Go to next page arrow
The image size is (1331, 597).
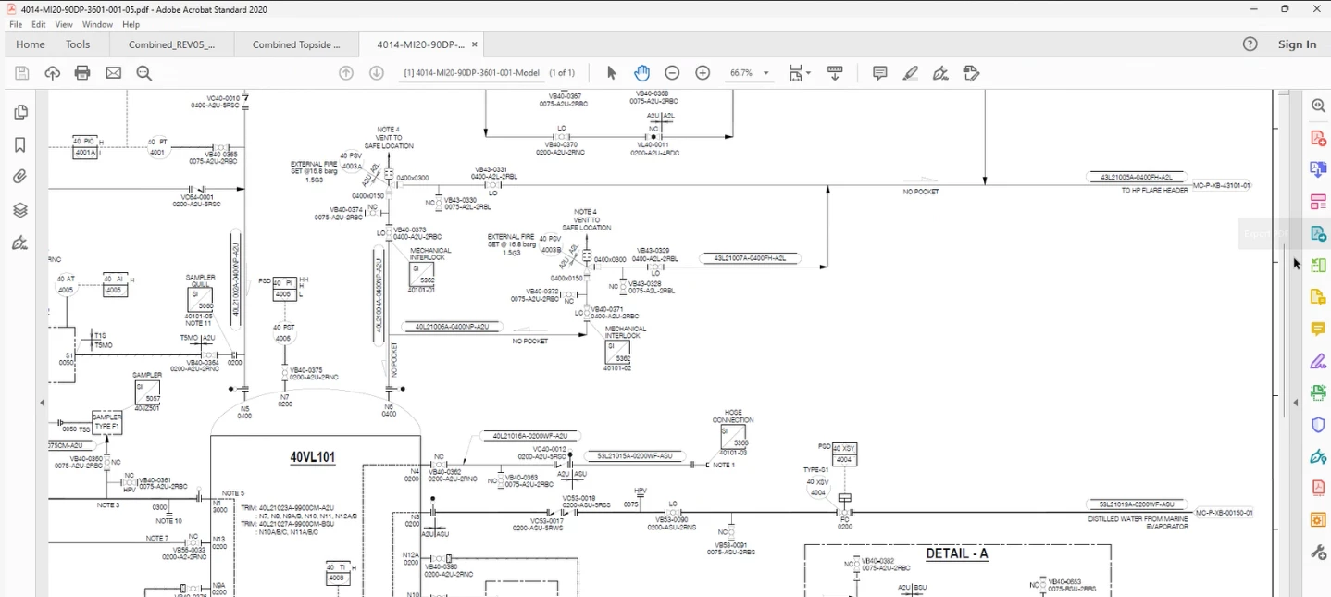pos(377,73)
